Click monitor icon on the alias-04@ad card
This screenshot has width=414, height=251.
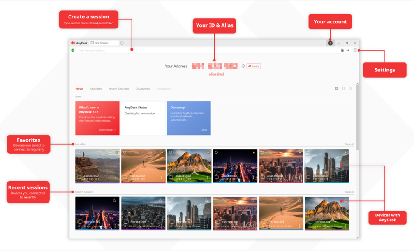coord(217,177)
